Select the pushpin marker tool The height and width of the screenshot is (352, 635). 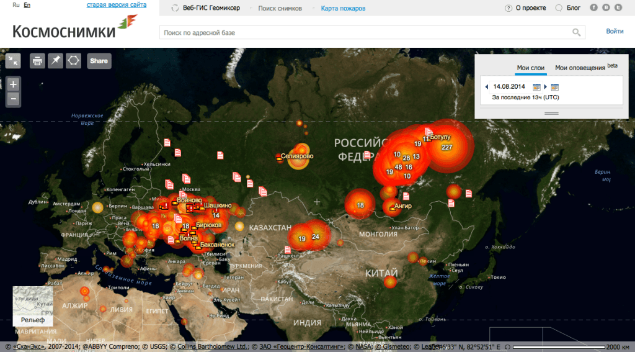[56, 60]
